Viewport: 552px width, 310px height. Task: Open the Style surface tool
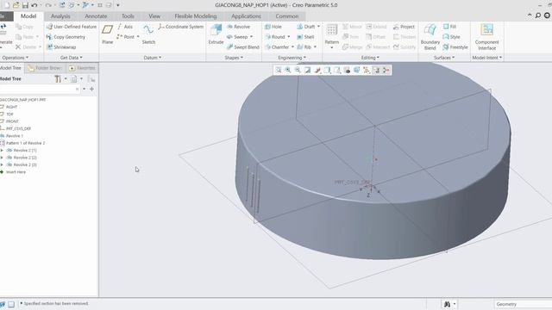451,37
